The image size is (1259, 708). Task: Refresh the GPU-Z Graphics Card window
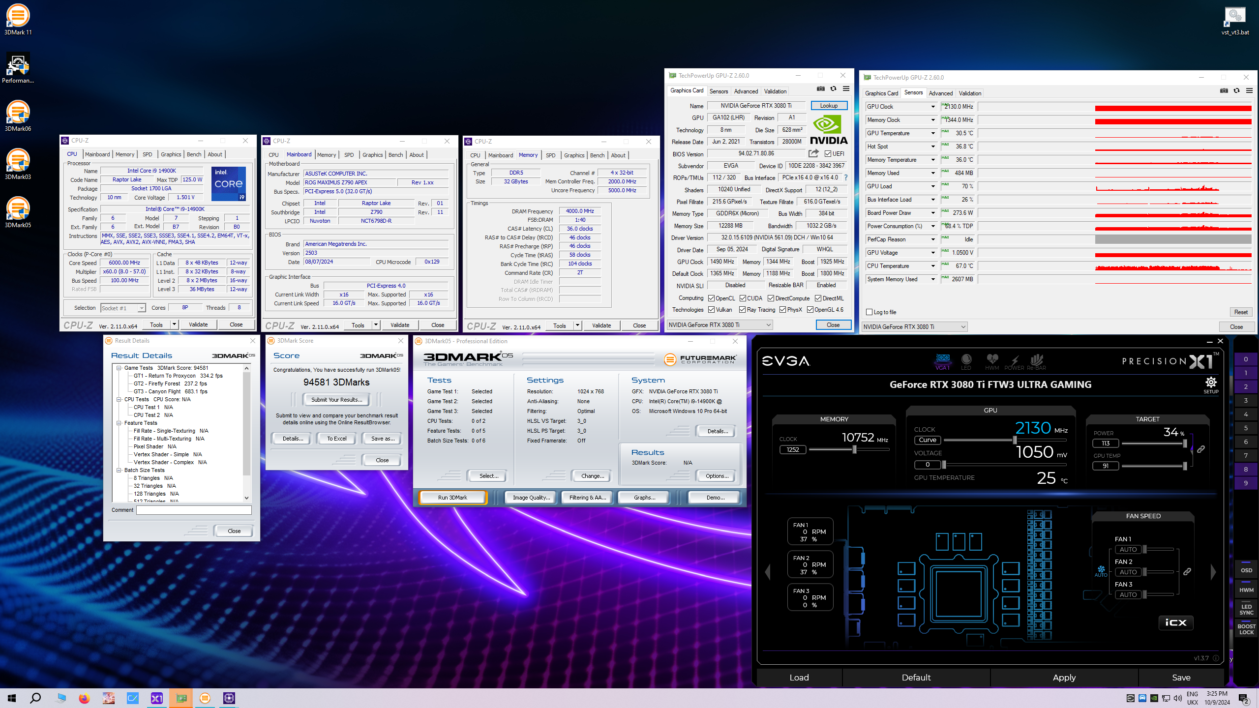coord(833,89)
